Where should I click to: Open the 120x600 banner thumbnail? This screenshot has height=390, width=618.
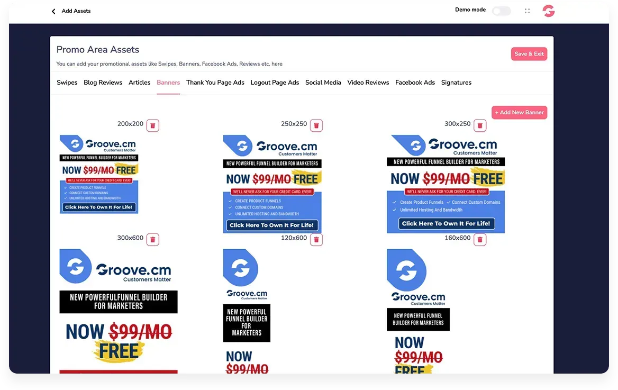pyautogui.click(x=247, y=311)
